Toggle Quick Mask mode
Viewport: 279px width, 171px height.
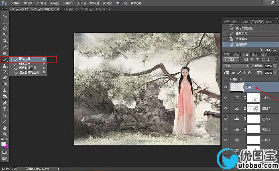(5, 152)
